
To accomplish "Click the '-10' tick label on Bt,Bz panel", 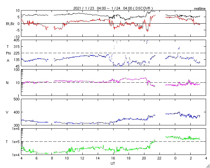I will tap(17, 37).
